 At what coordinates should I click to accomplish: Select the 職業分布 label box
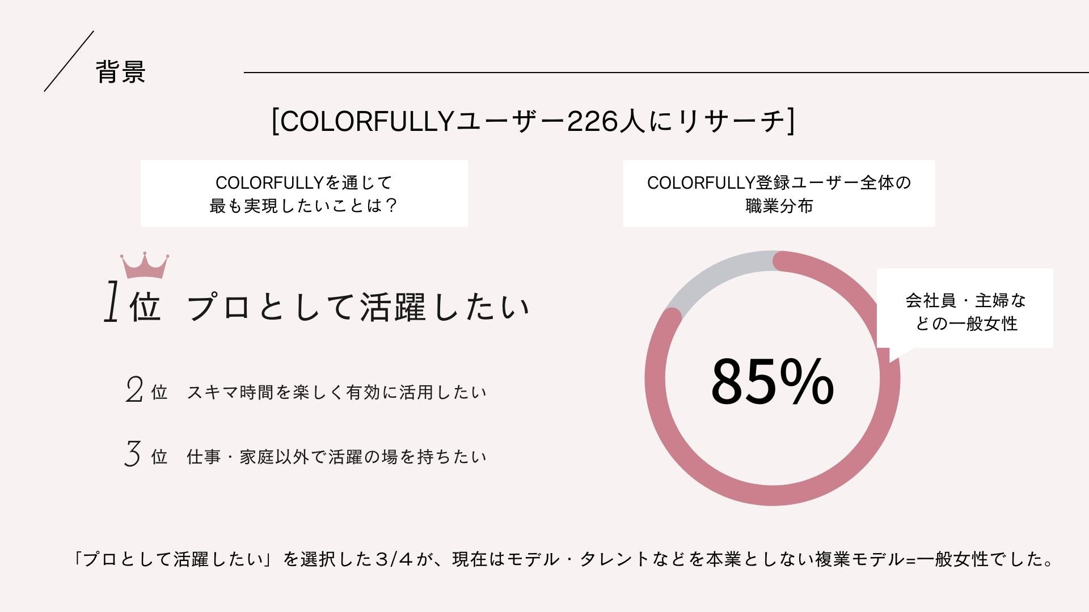pyautogui.click(x=778, y=194)
